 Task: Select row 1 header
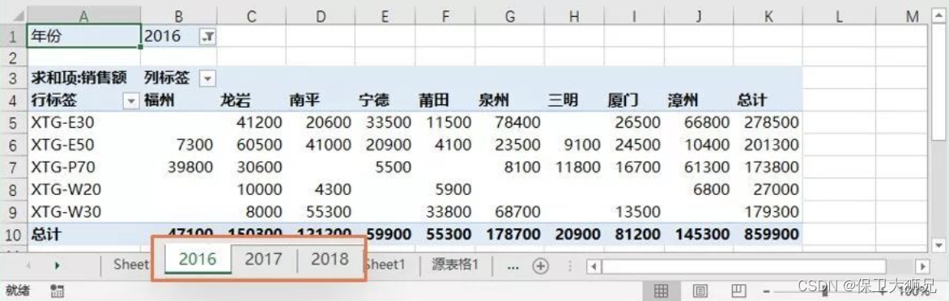[x=13, y=37]
